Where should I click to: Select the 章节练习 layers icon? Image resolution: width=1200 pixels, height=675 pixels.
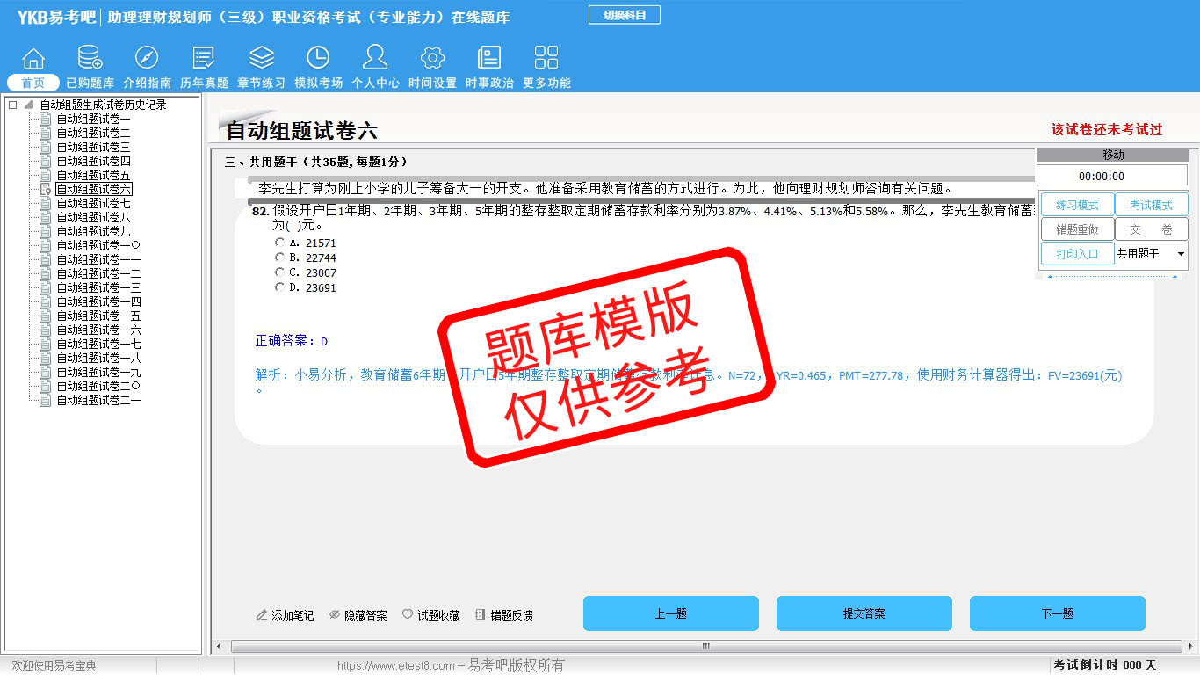point(261,58)
